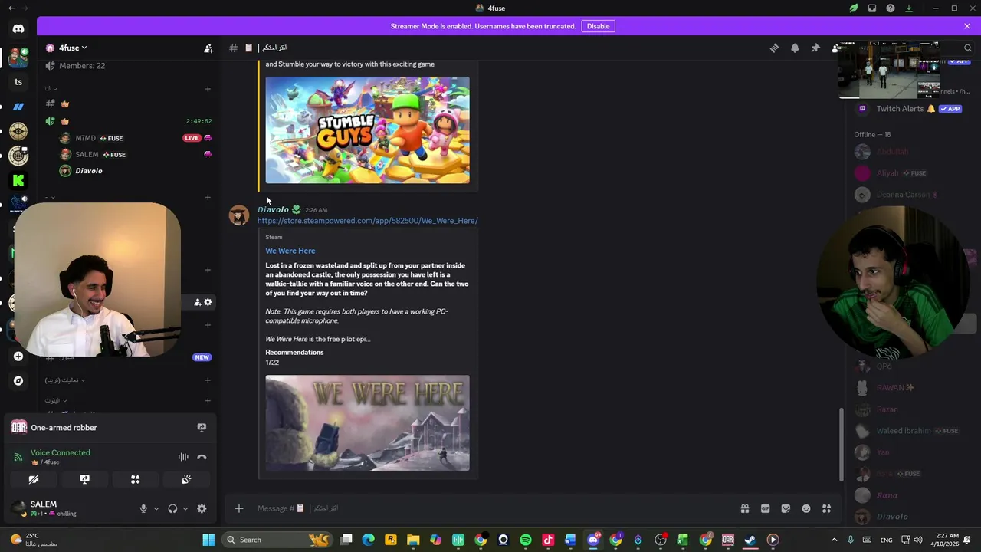This screenshot has width=981, height=552.
Task: Edit channel settings gear on selected channel
Action: 208,302
